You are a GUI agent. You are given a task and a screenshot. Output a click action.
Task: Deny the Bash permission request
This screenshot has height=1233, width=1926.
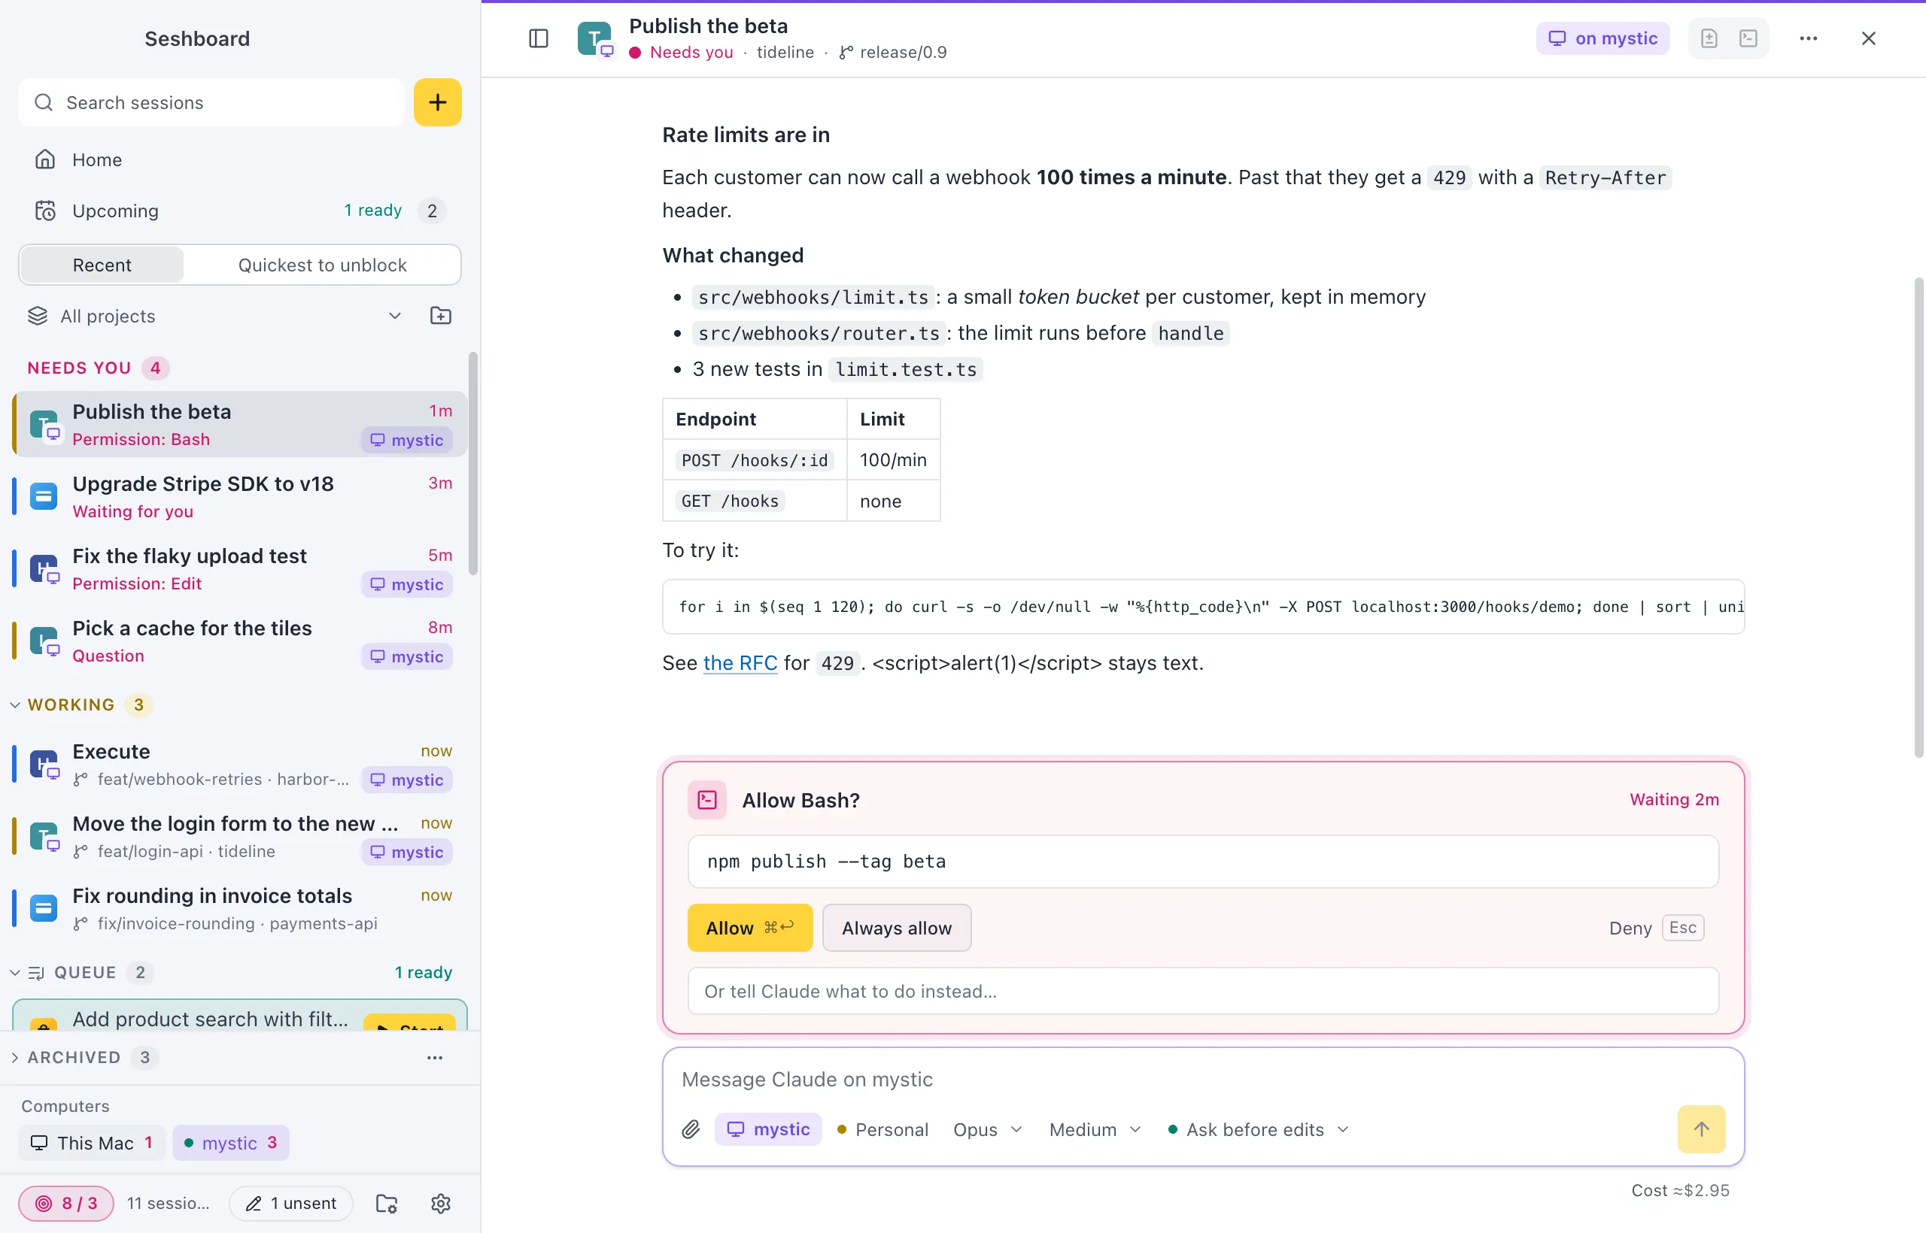[x=1656, y=927]
